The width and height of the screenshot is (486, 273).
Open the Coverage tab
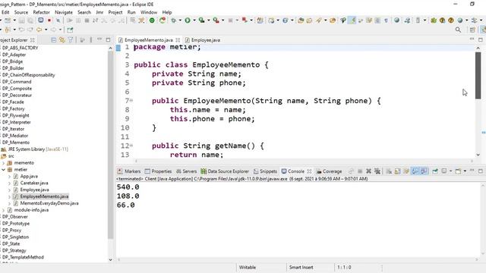coord(329,171)
